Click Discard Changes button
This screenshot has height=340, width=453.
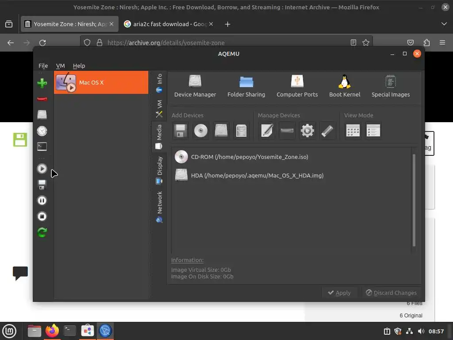pyautogui.click(x=392, y=293)
